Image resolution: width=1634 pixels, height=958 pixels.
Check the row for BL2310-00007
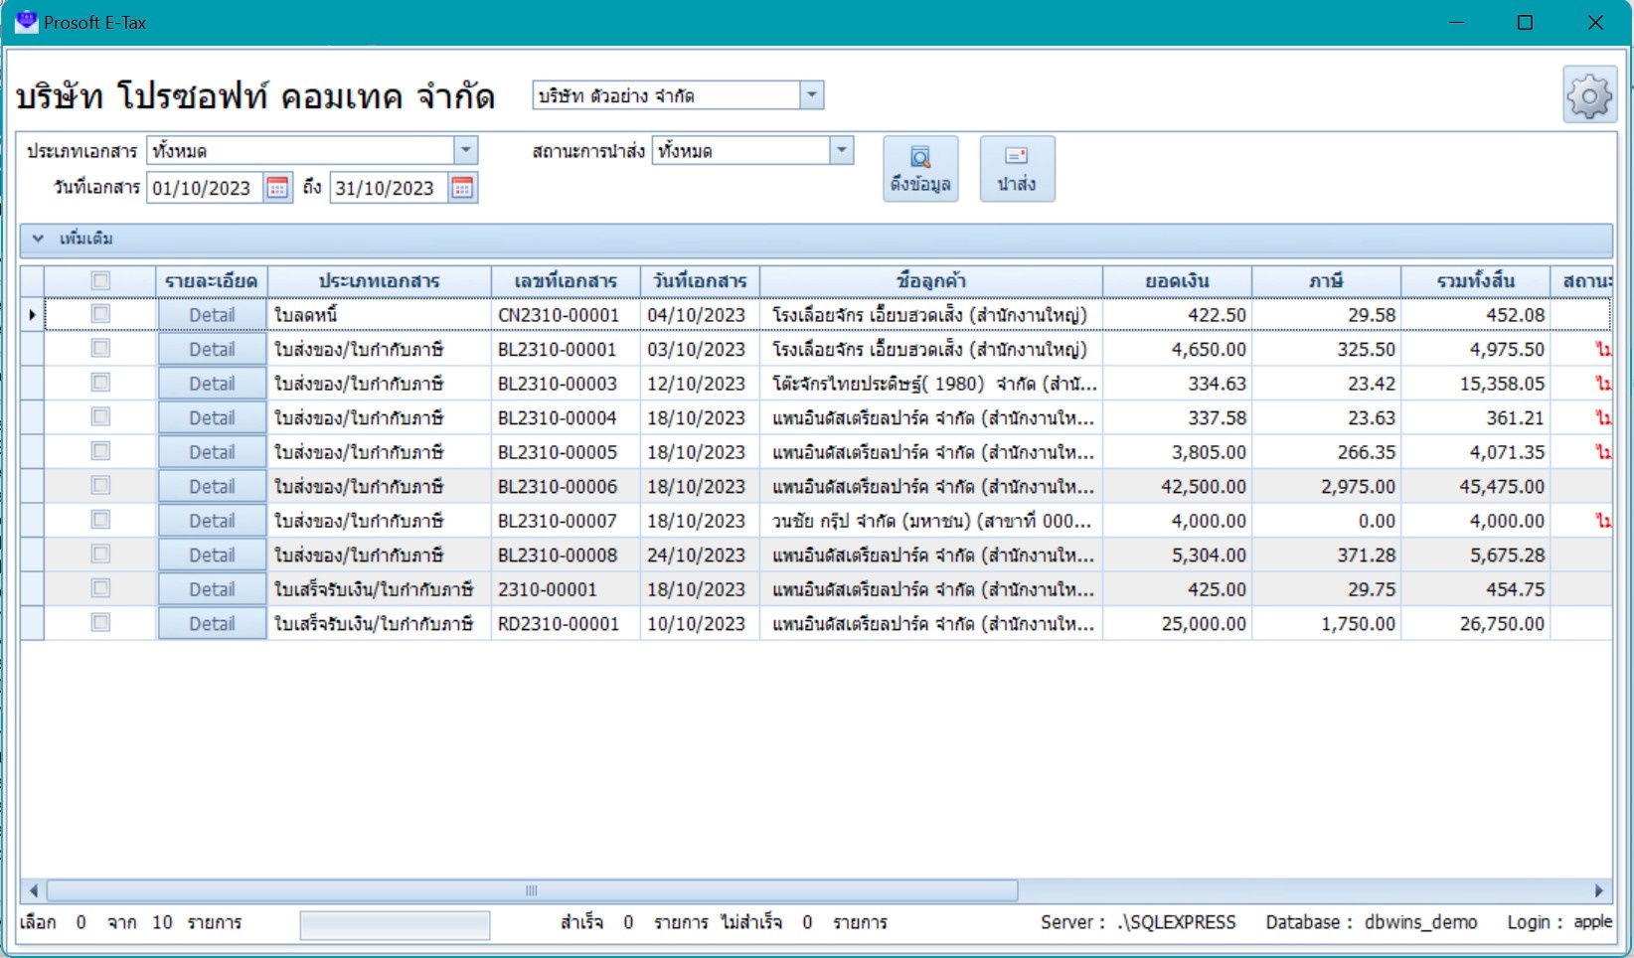coord(100,520)
